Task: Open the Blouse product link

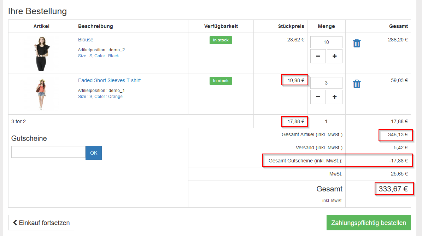Action: (86, 40)
